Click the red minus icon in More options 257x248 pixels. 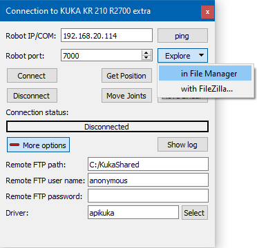click(x=15, y=145)
